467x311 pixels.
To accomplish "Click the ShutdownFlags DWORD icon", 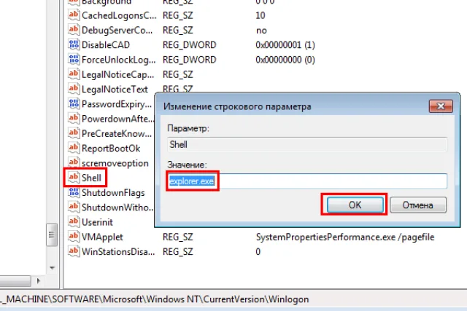I will (74, 192).
